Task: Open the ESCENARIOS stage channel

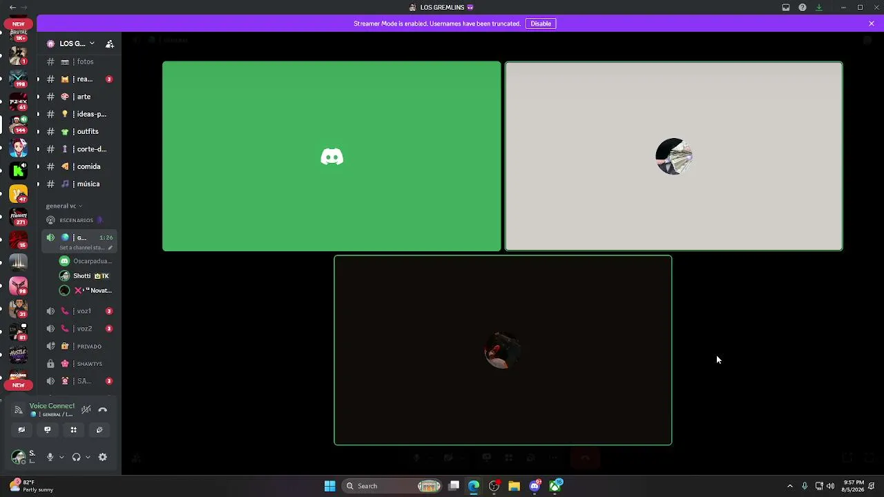Action: point(77,220)
